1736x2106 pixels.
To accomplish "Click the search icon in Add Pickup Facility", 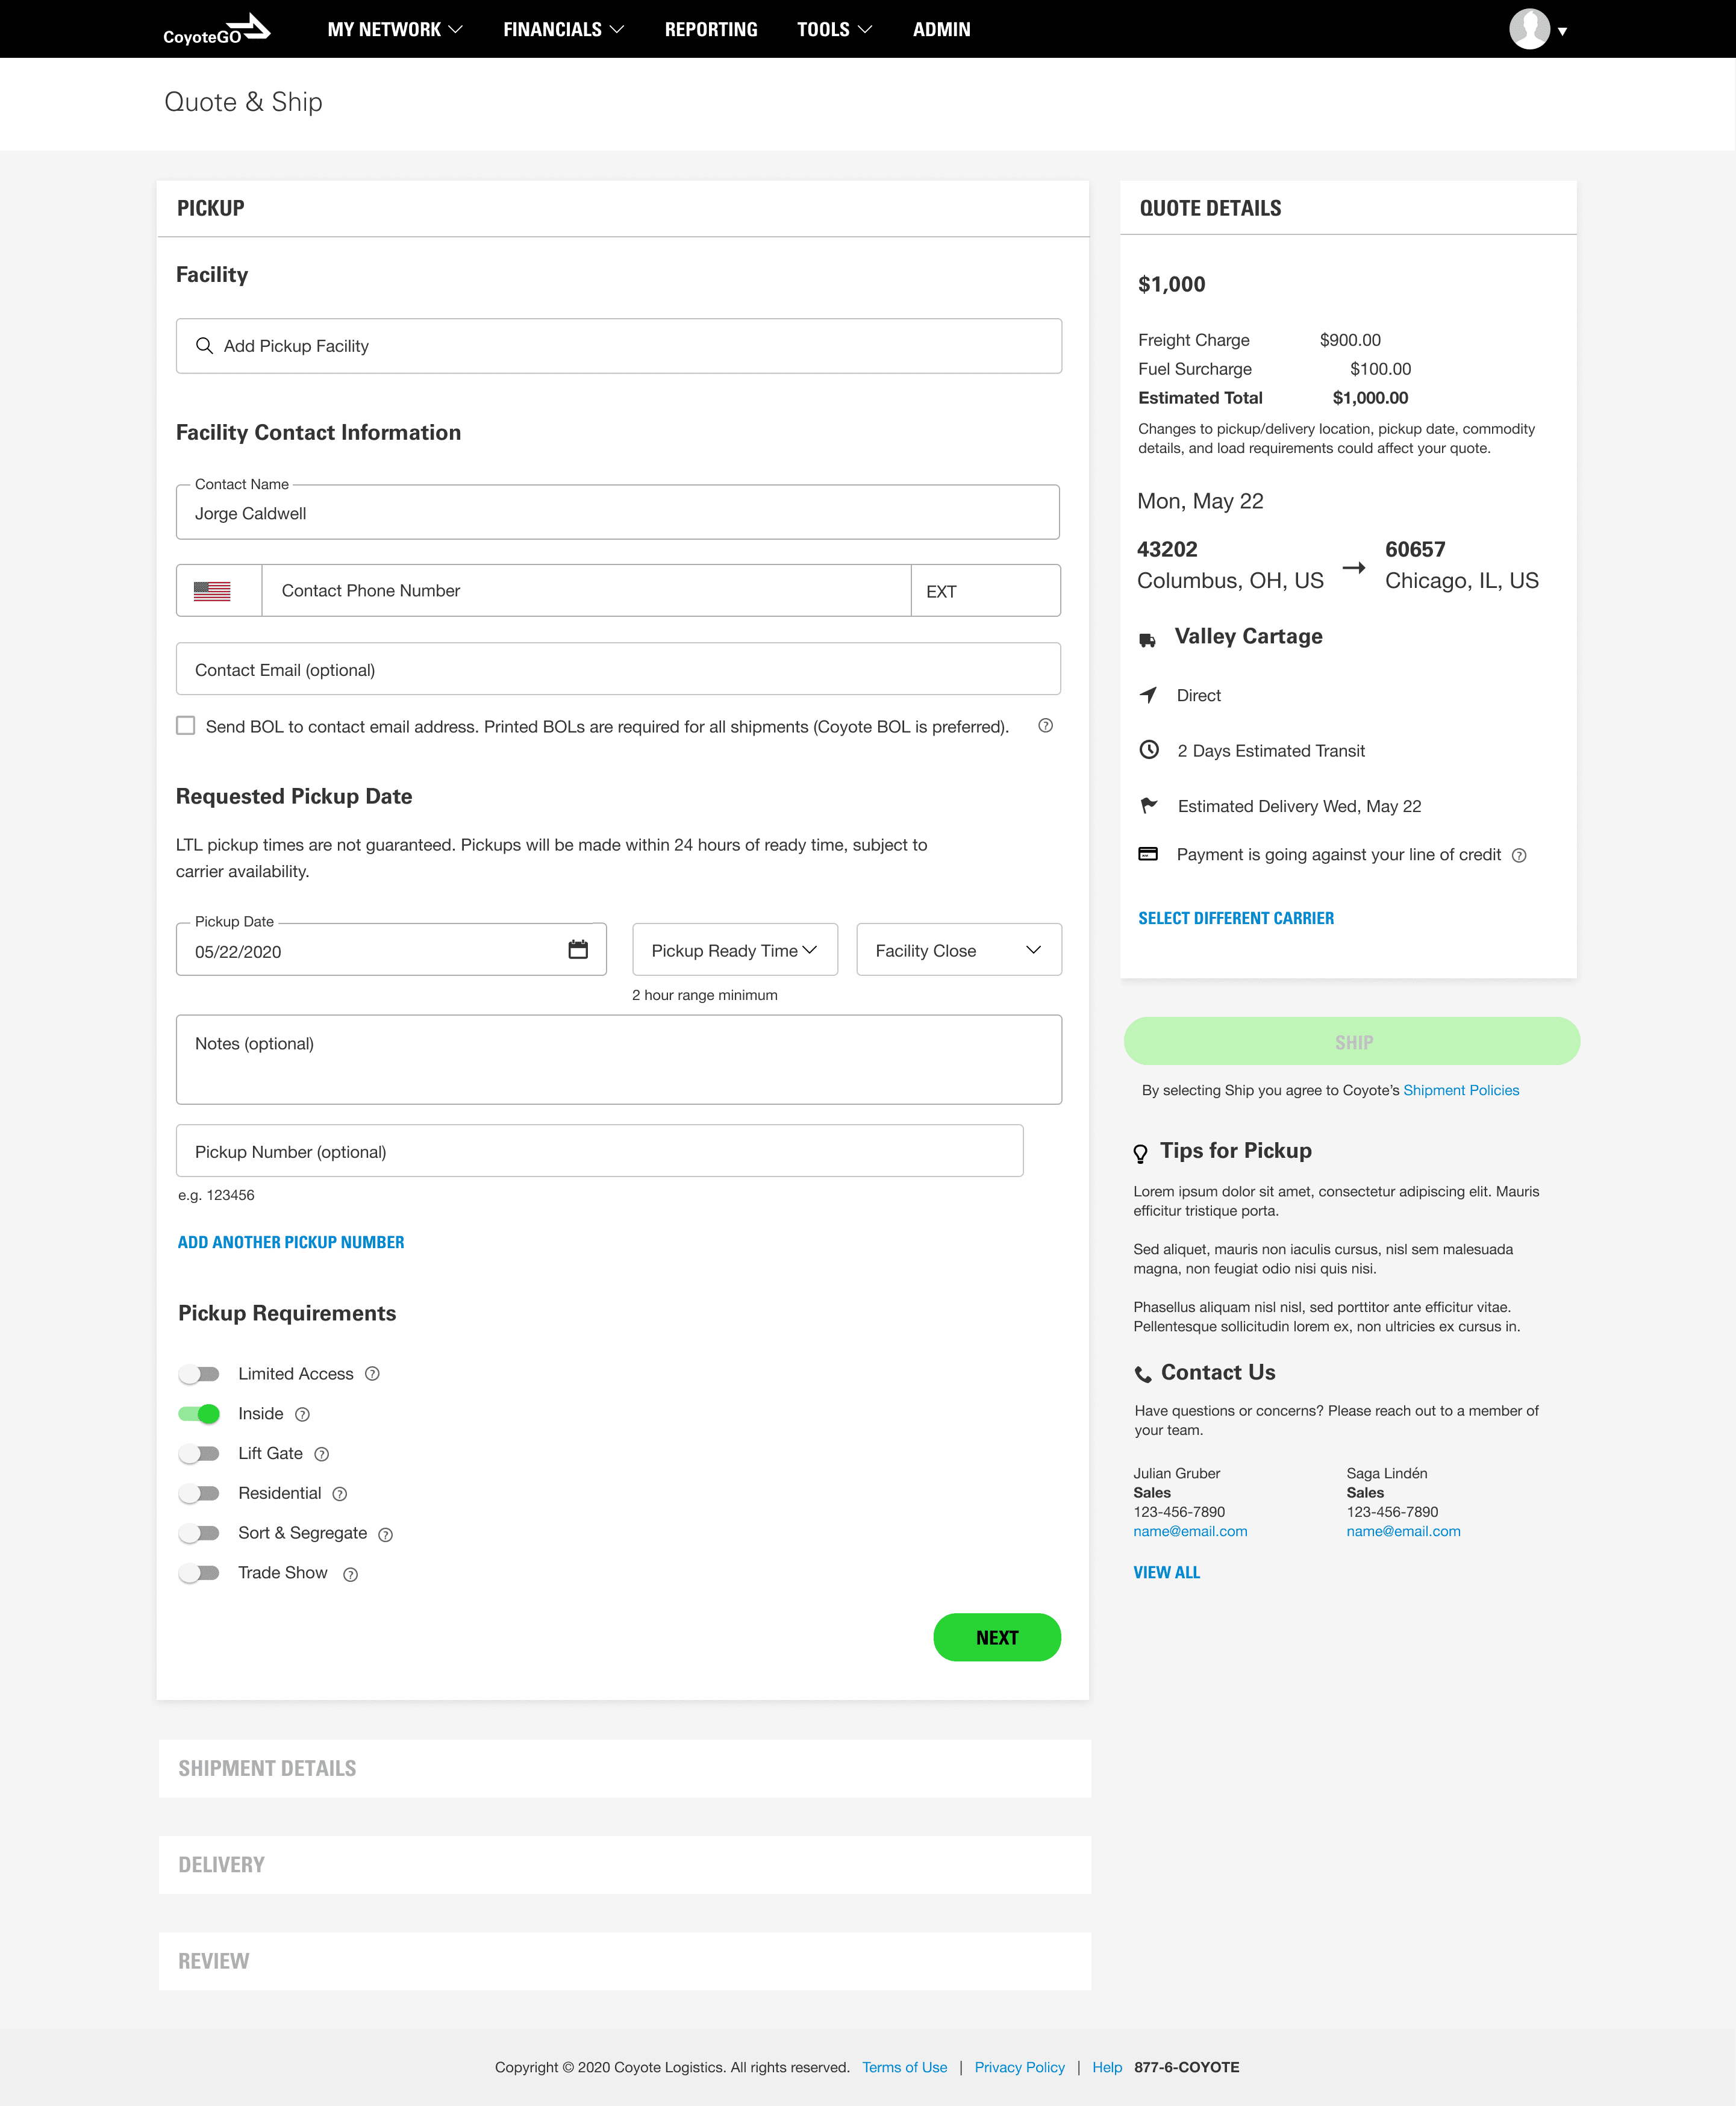I will click(x=204, y=346).
